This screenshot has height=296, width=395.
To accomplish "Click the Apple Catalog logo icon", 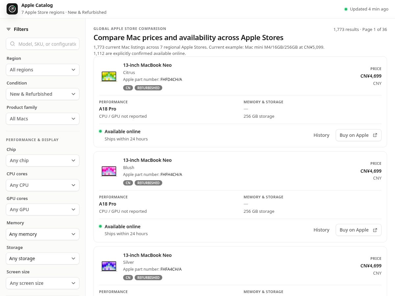I will click(x=12, y=9).
